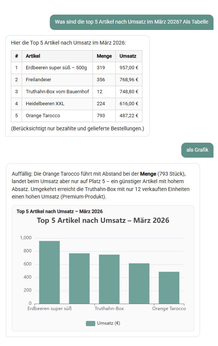Click the Menge value 356
This screenshot has height=346, width=218.
[104, 80]
